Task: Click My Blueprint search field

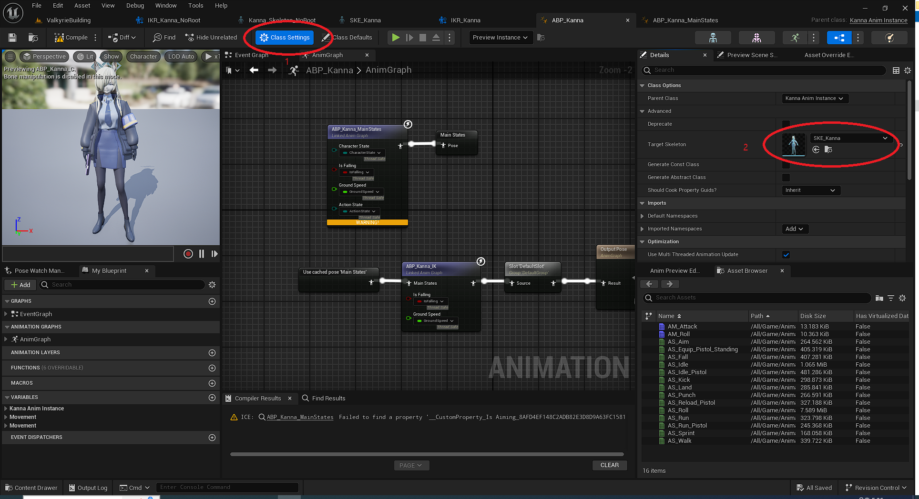Action: [122, 285]
